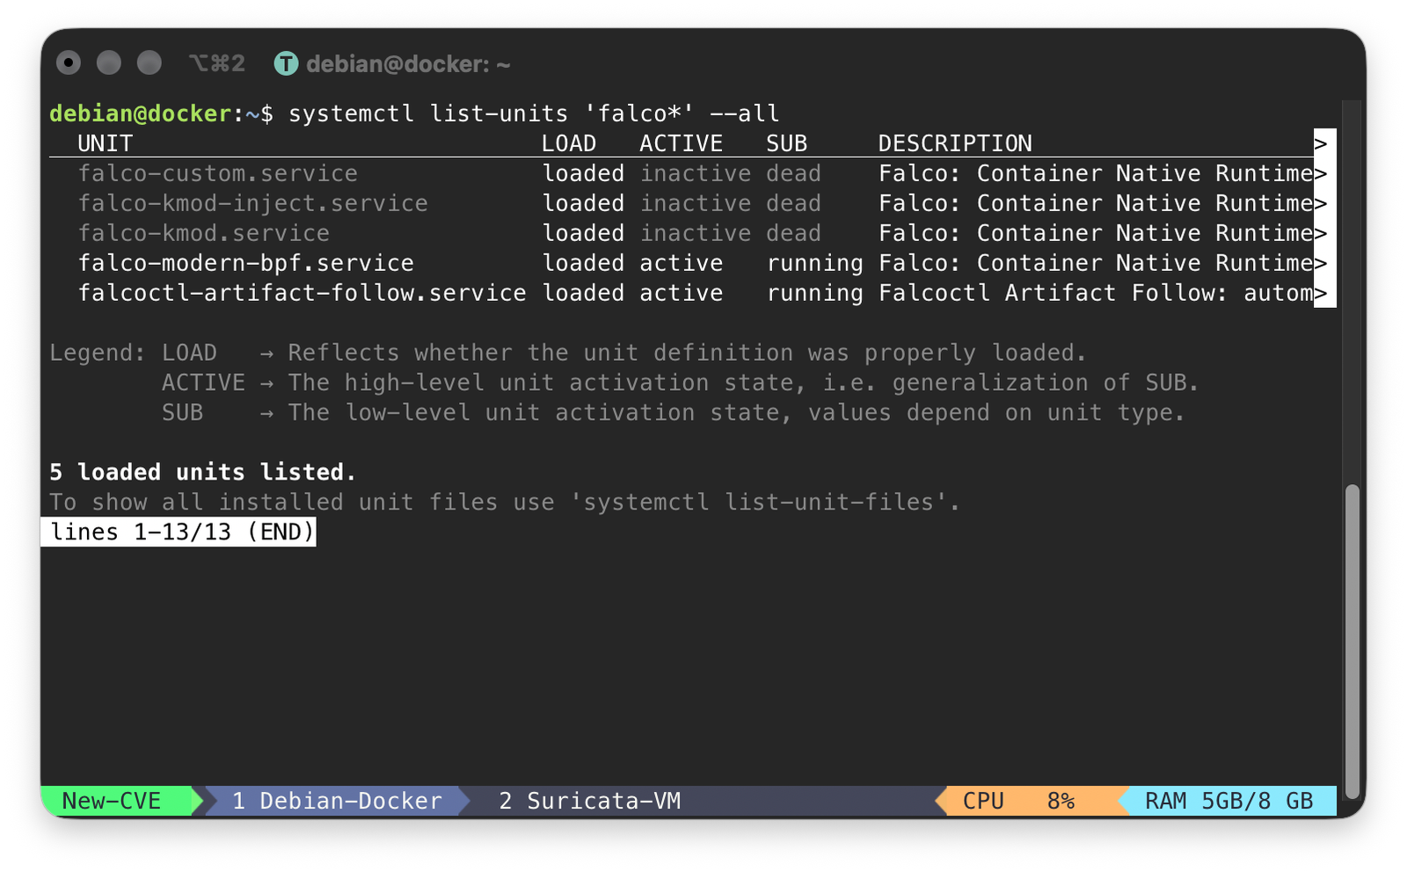
Task: Click "running" in the falco-modern-bpf.service row
Action: [x=814, y=263]
